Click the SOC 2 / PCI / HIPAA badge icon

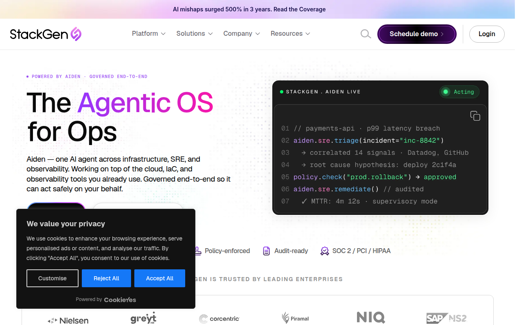coord(324,251)
